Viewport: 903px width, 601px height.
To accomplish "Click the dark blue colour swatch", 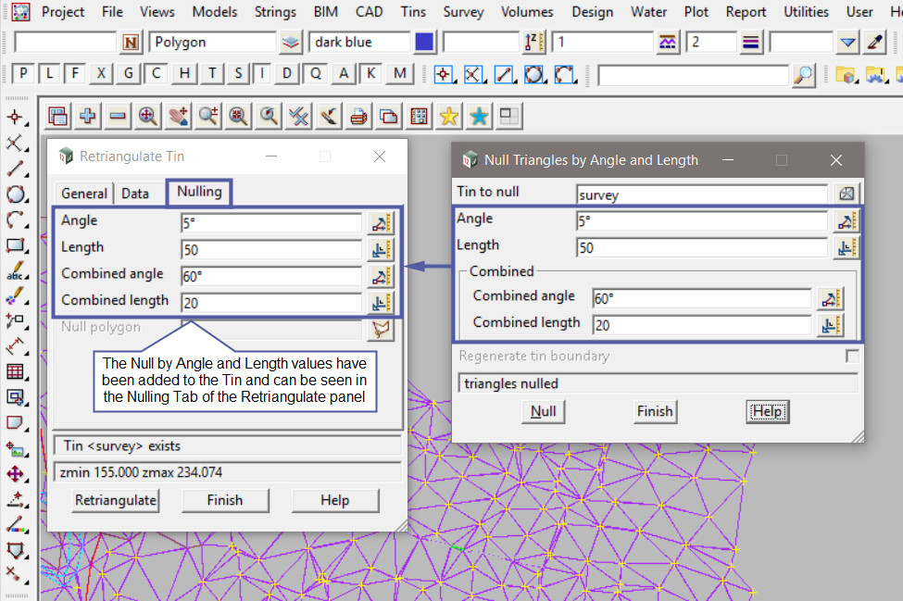I will [424, 42].
